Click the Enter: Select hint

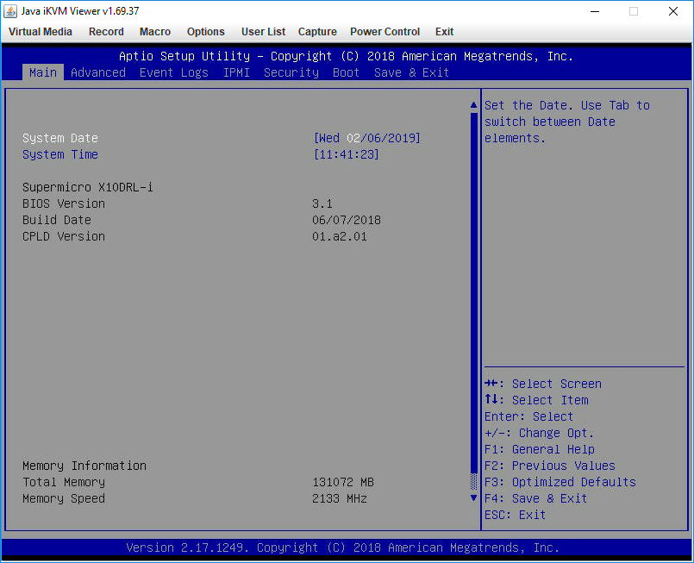529,416
